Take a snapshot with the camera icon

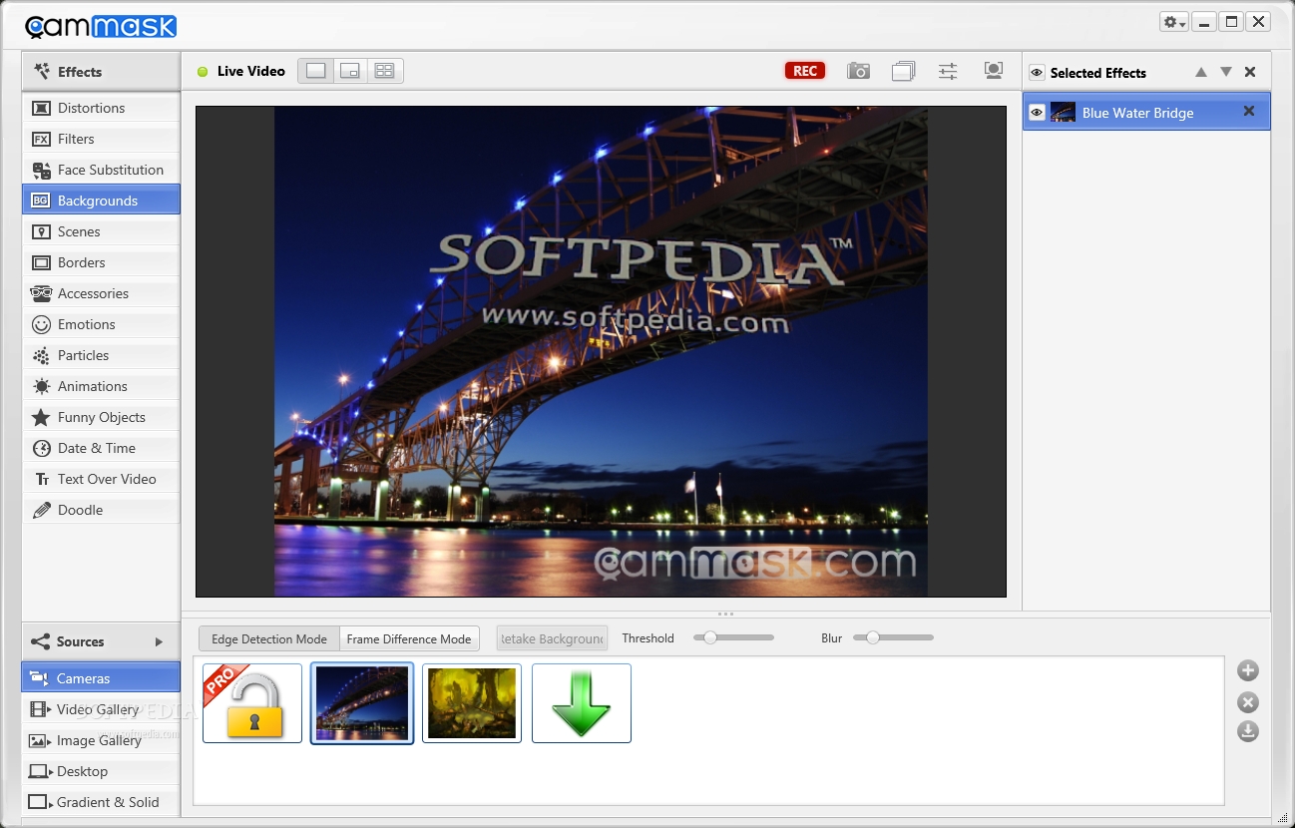point(858,71)
